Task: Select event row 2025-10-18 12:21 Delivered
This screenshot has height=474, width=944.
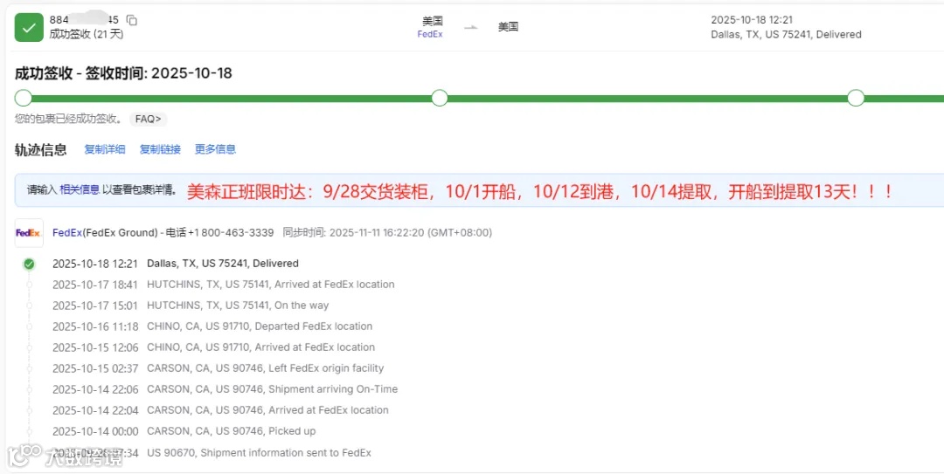Action: click(x=175, y=264)
